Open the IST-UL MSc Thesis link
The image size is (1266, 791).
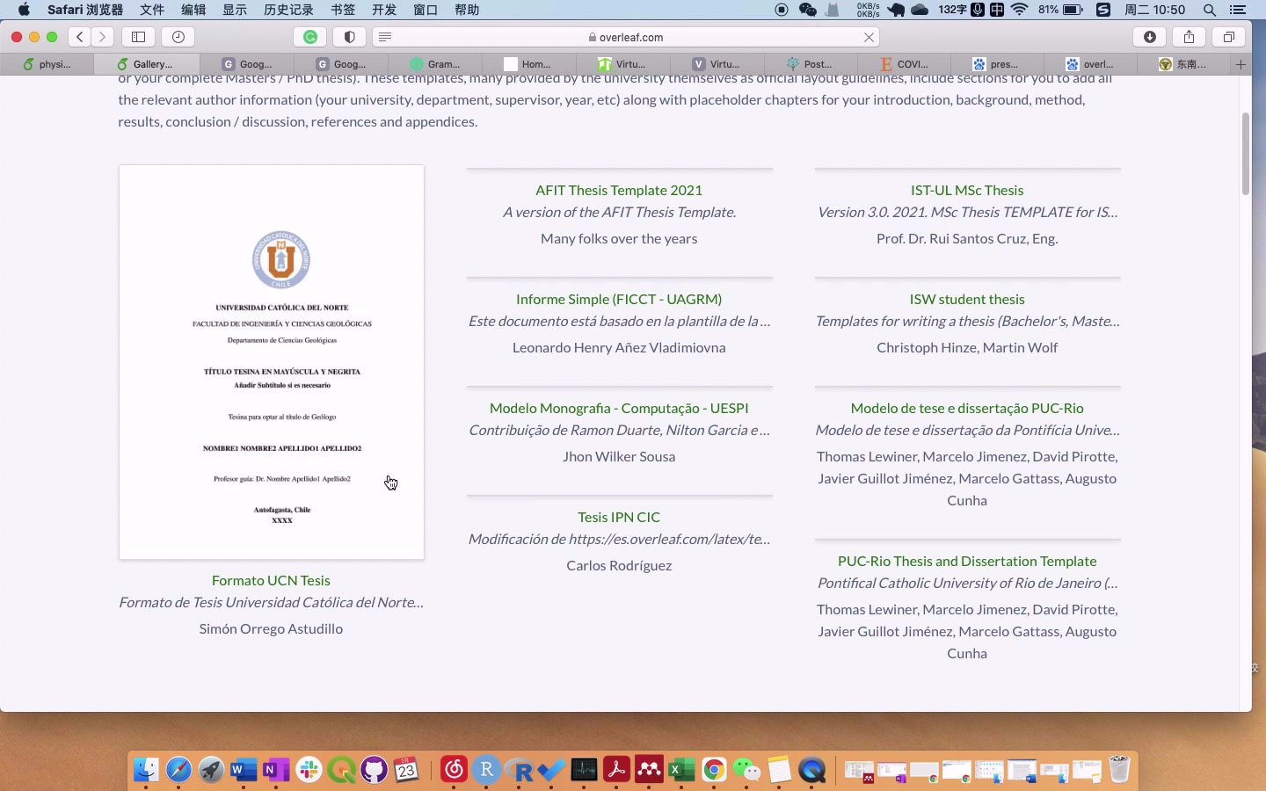click(967, 190)
